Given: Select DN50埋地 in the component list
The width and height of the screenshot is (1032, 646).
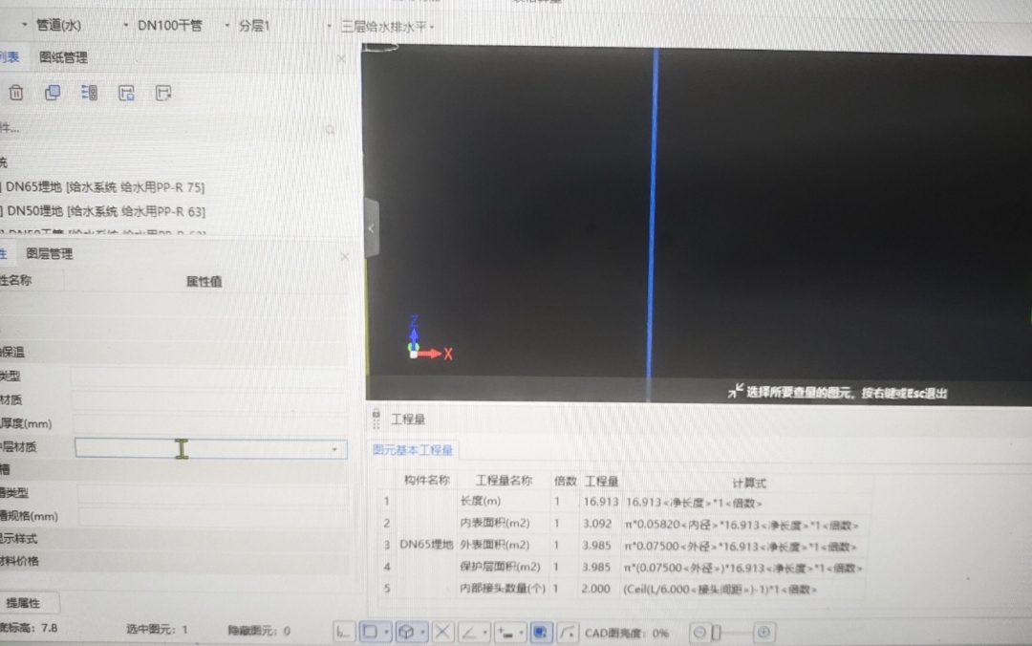Looking at the screenshot, I should coord(106,211).
